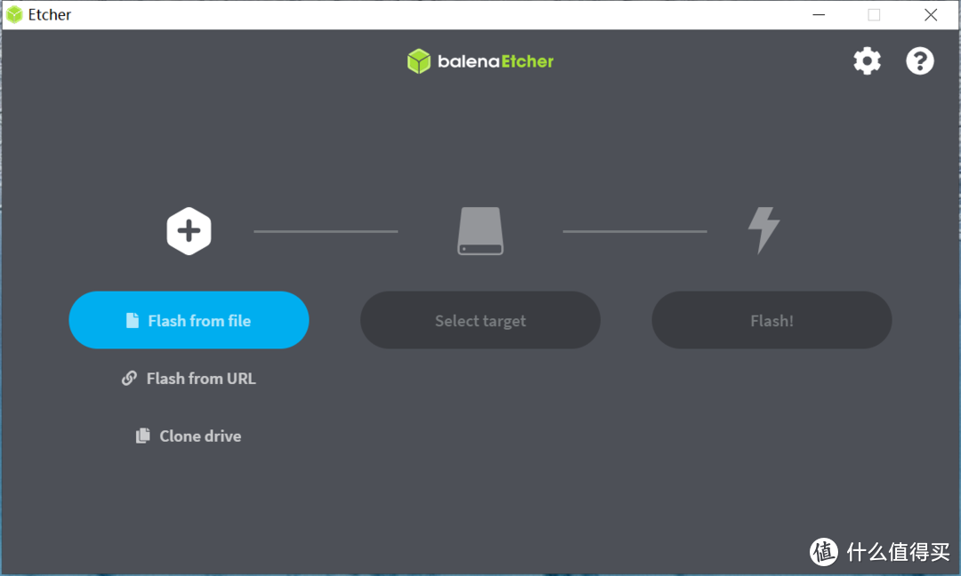Maximize the Etcher window
Image resolution: width=961 pixels, height=576 pixels.
(874, 15)
